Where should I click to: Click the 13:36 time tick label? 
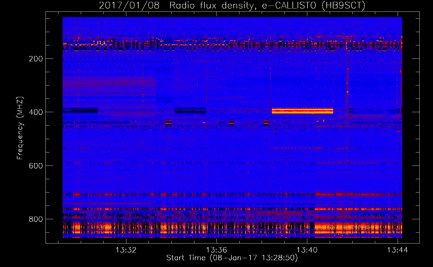point(216,250)
